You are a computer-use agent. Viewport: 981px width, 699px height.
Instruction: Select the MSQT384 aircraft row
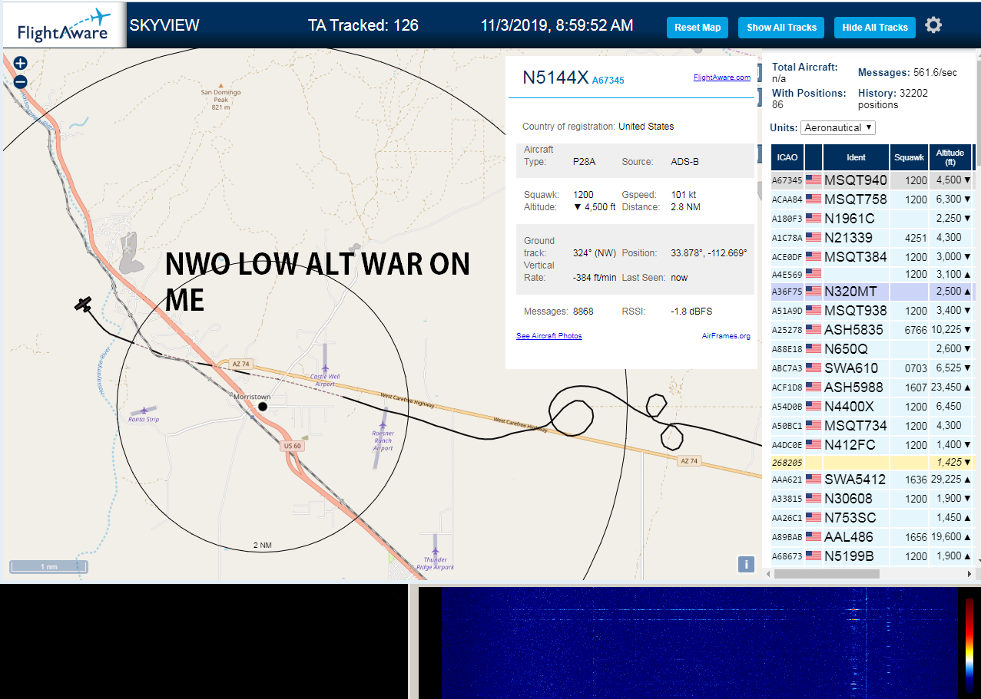(872, 257)
